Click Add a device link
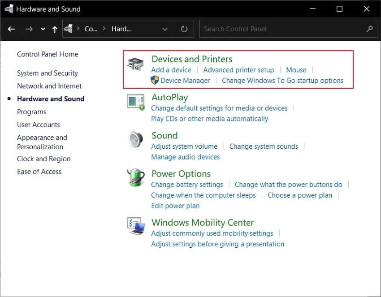 tap(171, 70)
